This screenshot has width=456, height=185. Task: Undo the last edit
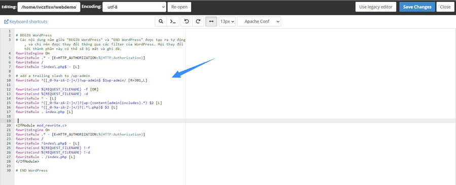click(x=186, y=21)
